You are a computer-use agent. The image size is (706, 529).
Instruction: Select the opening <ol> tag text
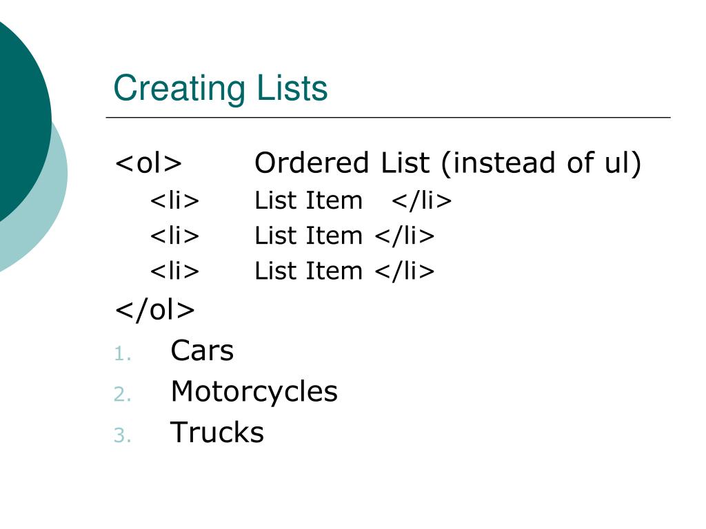pyautogui.click(x=149, y=164)
